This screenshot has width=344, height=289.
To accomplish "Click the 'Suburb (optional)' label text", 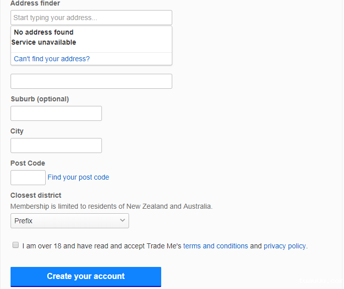I will [40, 99].
